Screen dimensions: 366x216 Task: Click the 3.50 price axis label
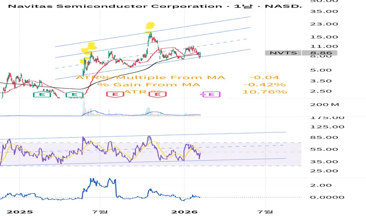click(x=321, y=81)
